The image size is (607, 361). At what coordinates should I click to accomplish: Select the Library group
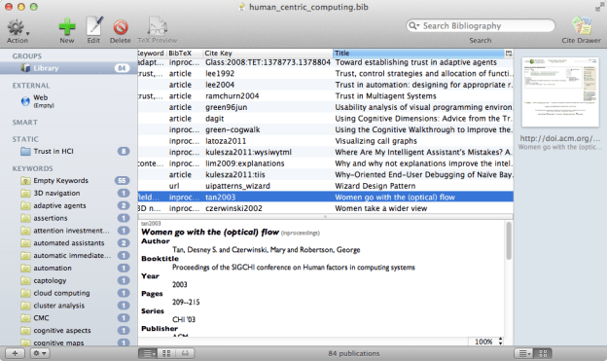point(68,68)
